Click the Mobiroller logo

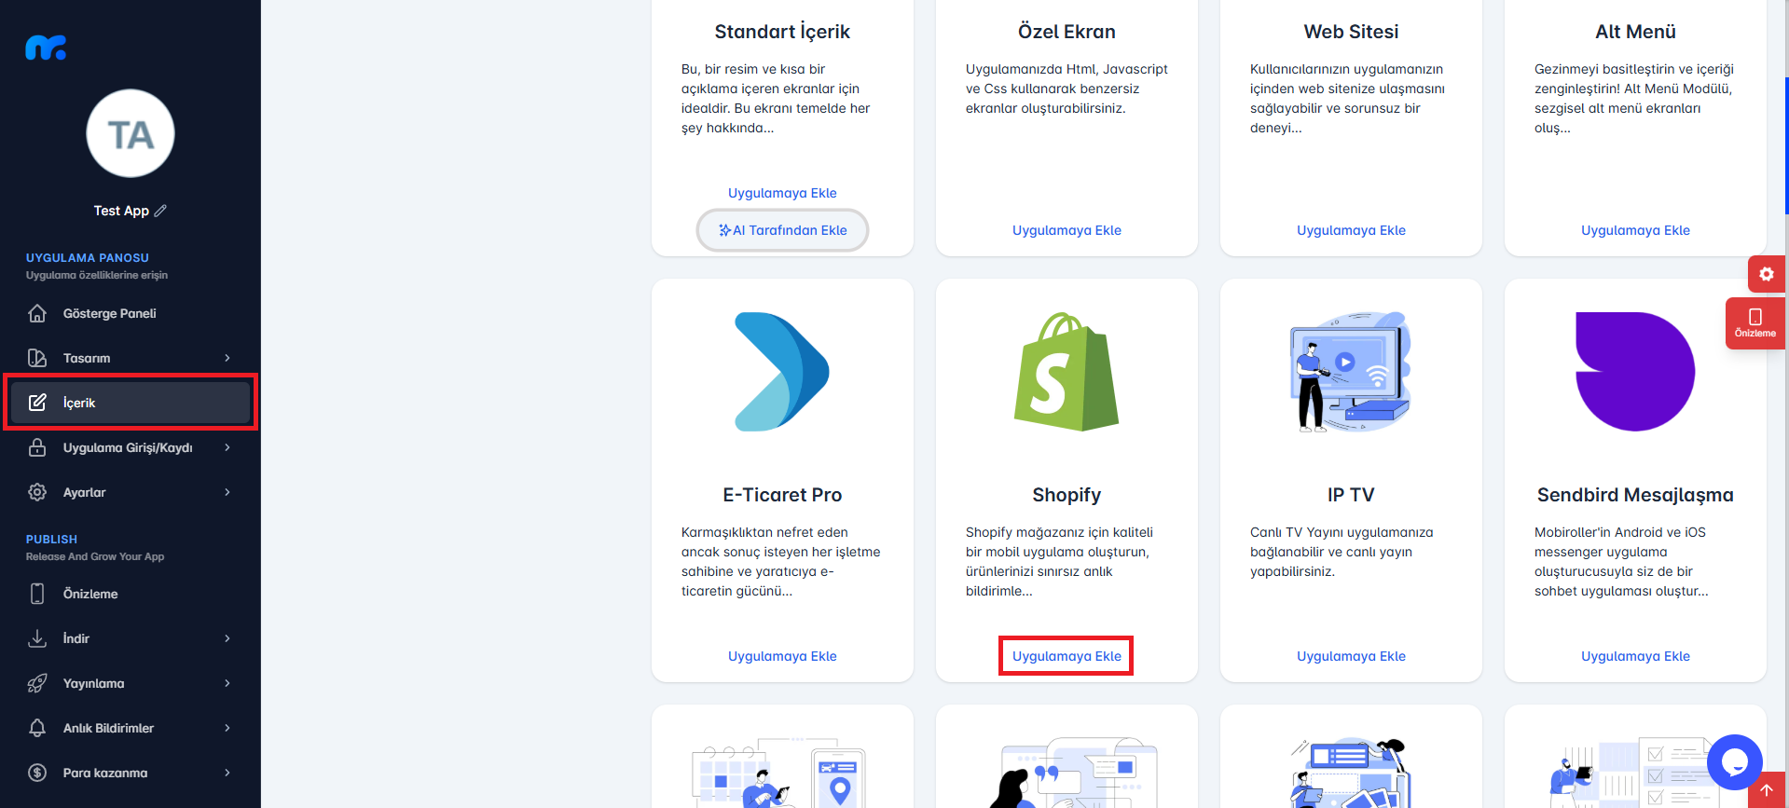46,48
